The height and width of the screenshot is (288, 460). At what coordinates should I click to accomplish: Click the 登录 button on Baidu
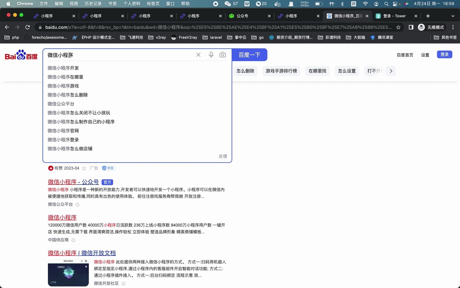[444, 54]
